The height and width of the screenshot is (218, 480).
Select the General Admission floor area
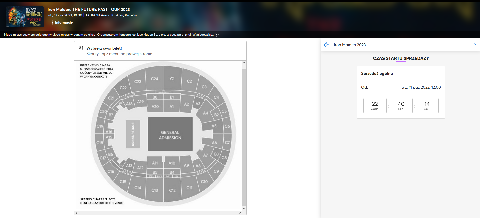[x=170, y=134]
